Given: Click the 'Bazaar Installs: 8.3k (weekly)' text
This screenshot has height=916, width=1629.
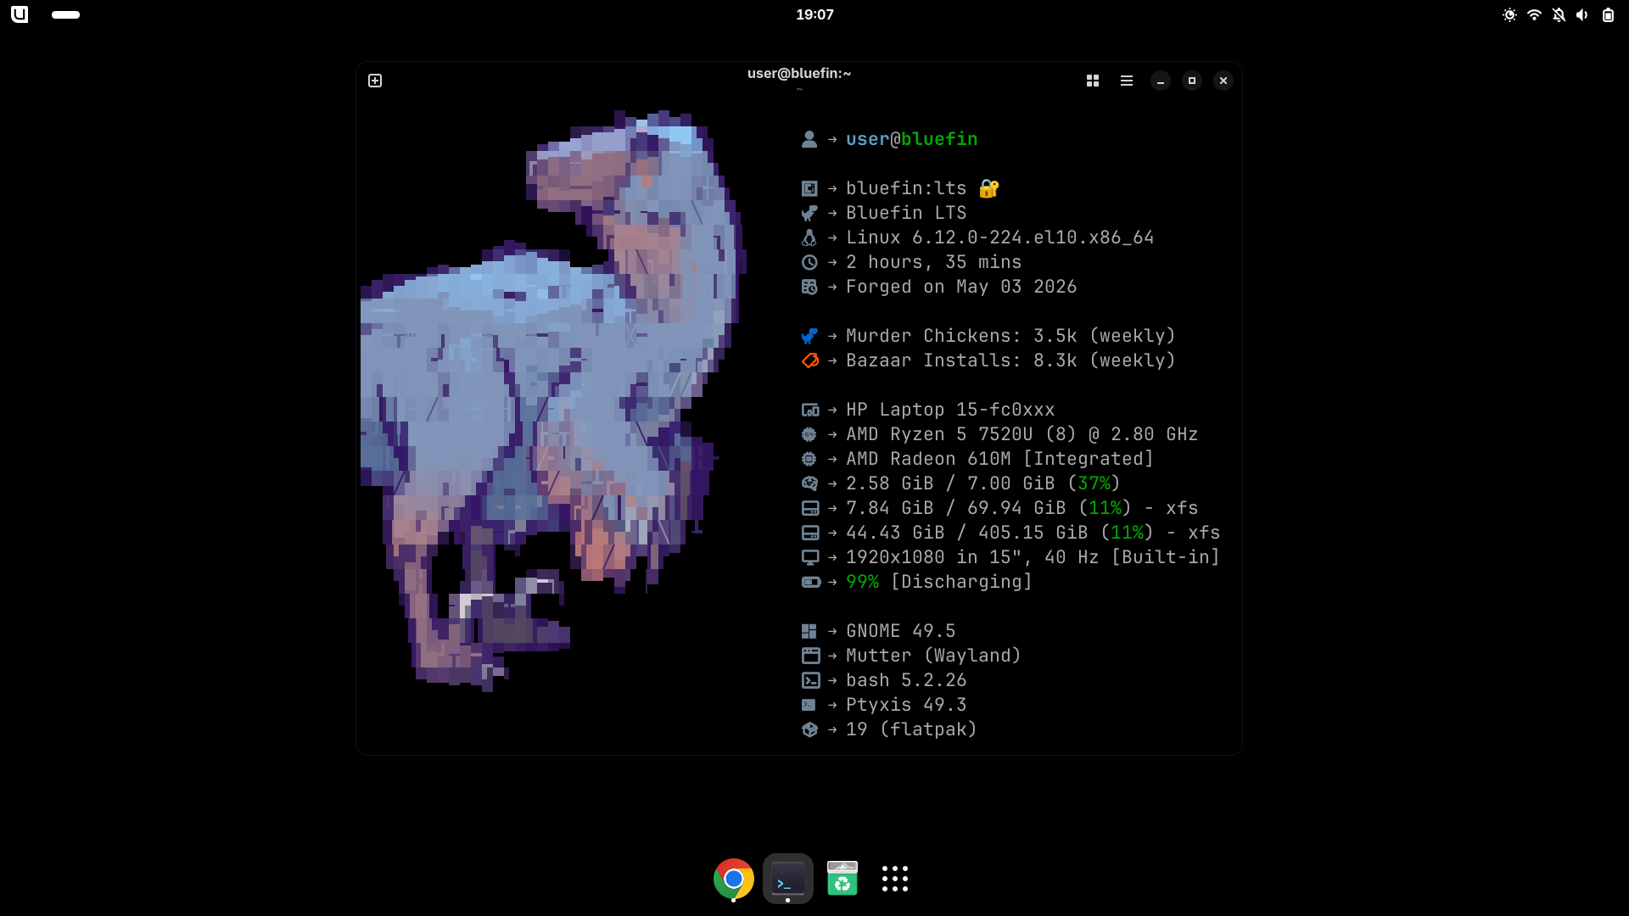Looking at the screenshot, I should point(1010,360).
